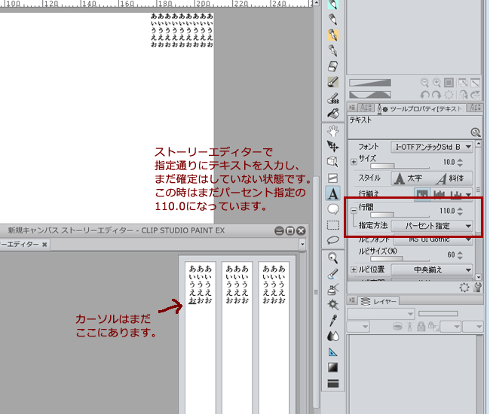Open Story Editor tab list dropdown arrow
Image resolution: width=490 pixels, height=414 pixels.
click(x=302, y=244)
